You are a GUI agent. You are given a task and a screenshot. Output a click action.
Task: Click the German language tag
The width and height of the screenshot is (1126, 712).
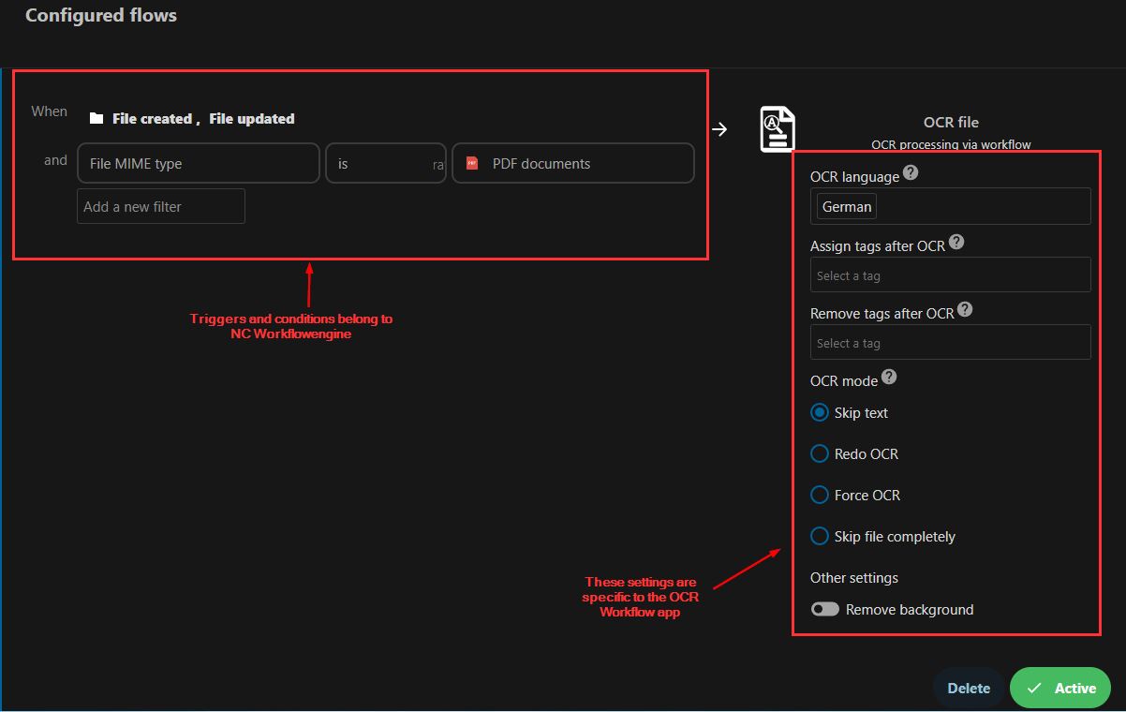[x=847, y=206]
